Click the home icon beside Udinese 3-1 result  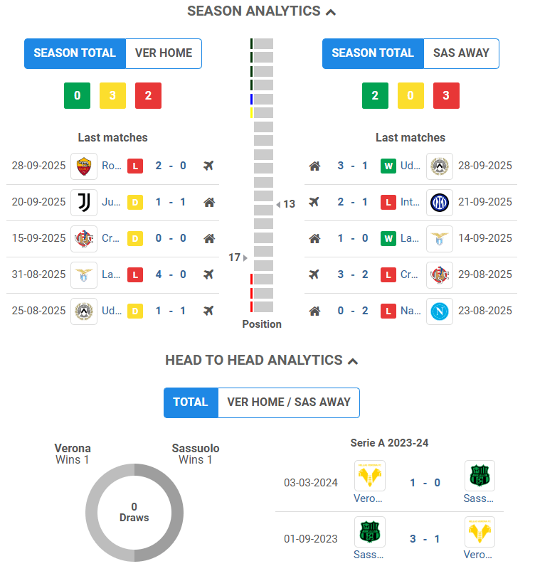[314, 166]
